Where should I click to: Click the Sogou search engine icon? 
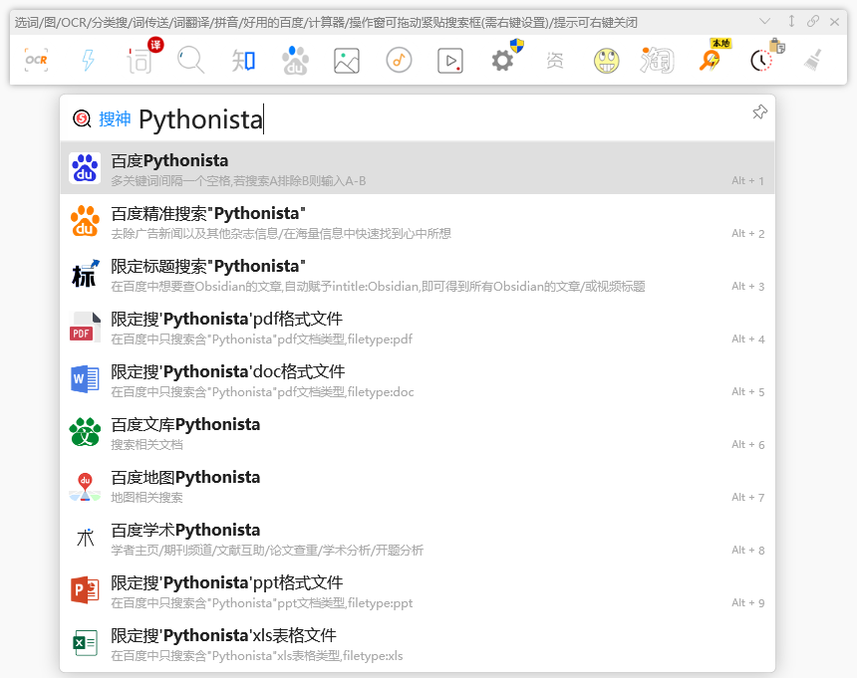click(82, 118)
